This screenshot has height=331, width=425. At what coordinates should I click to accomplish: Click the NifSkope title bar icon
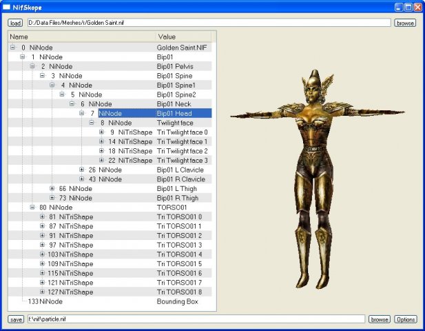tap(6, 6)
